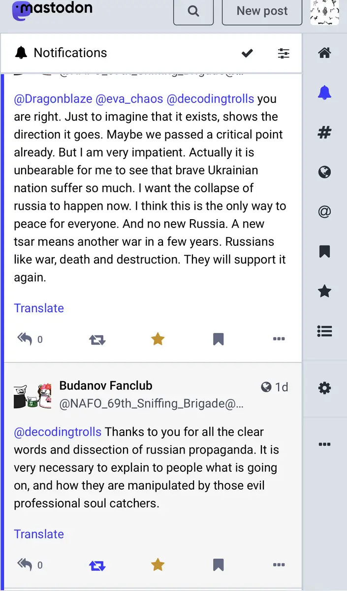
Task: Open the federated timeline globe icon
Action: [324, 172]
